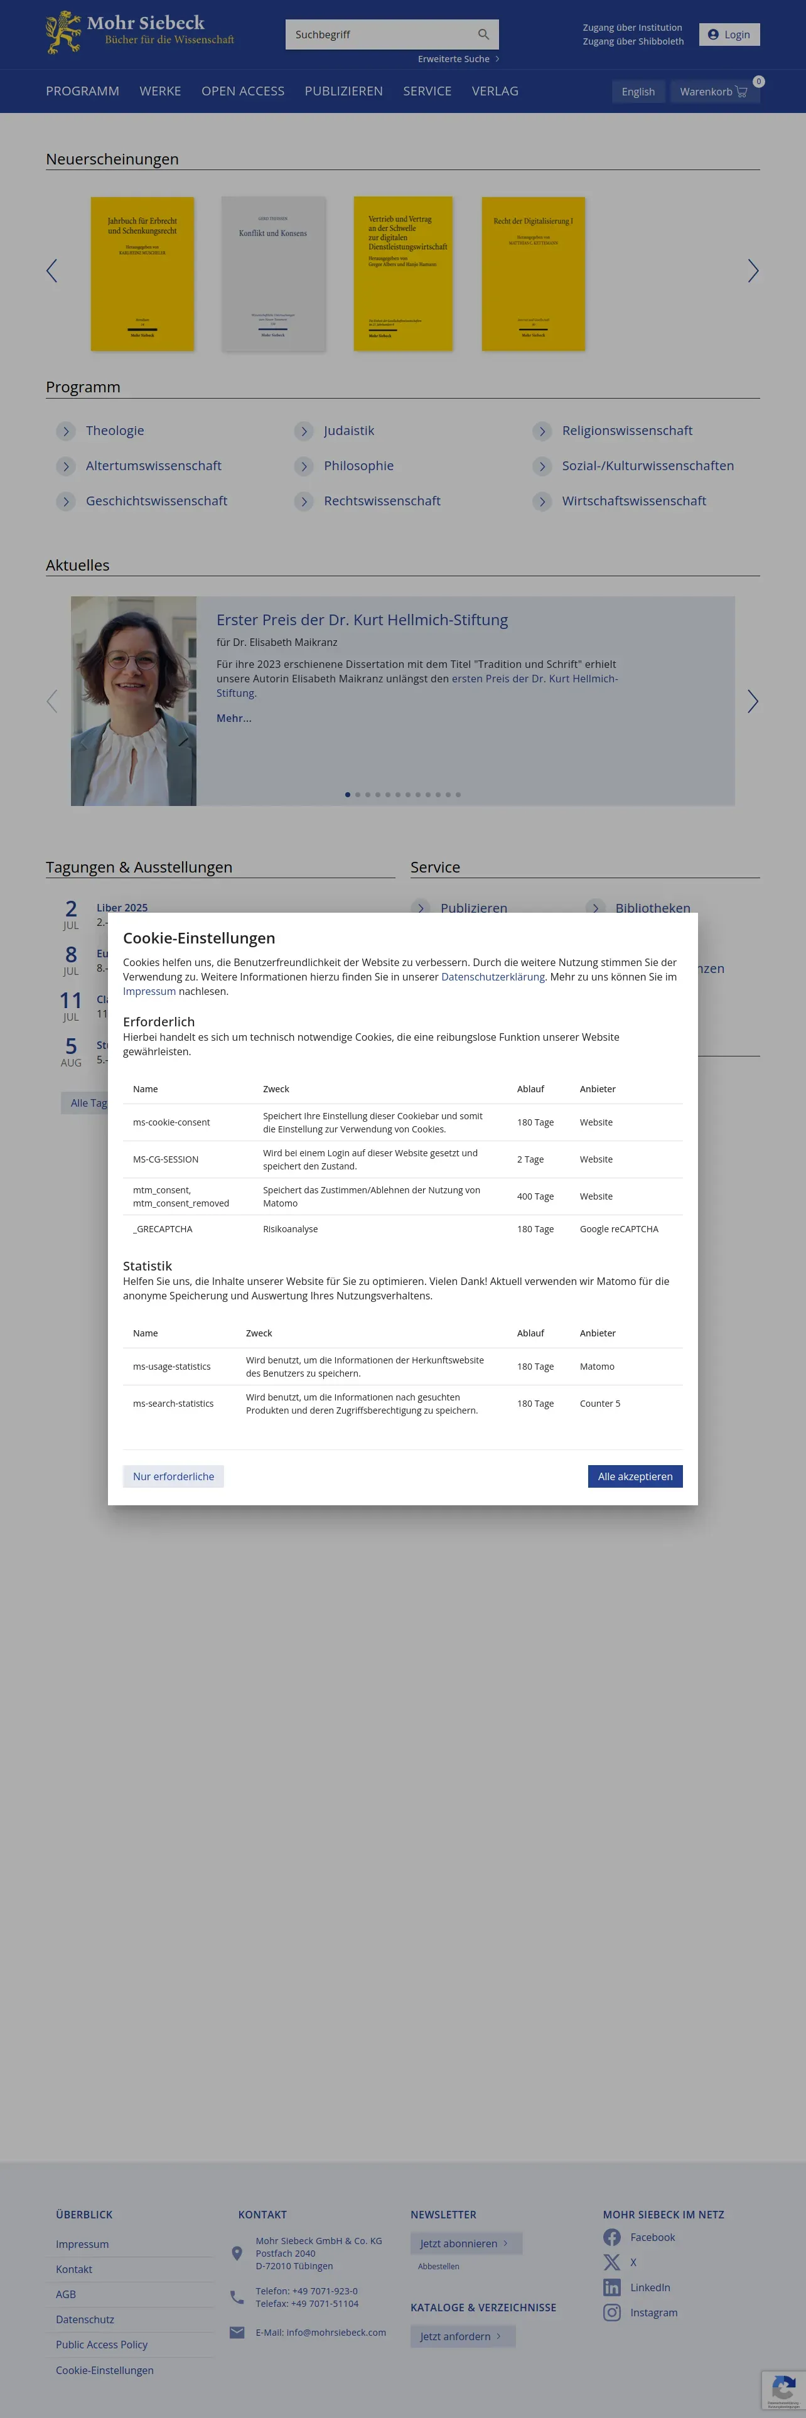Click the chevron icon beside Judaistik
This screenshot has height=2418, width=806.
[304, 431]
